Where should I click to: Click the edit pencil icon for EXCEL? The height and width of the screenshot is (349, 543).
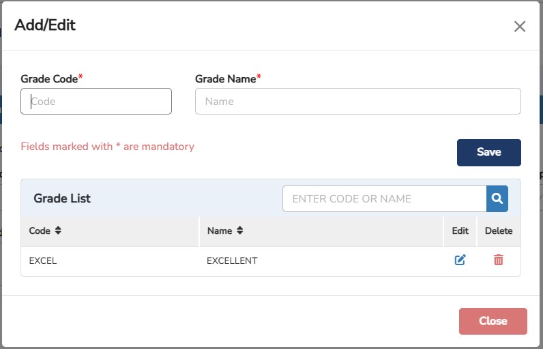click(x=460, y=260)
